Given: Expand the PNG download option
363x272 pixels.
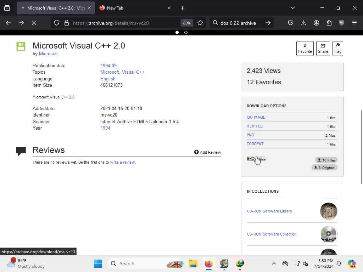Looking at the screenshot, I should coord(250,135).
